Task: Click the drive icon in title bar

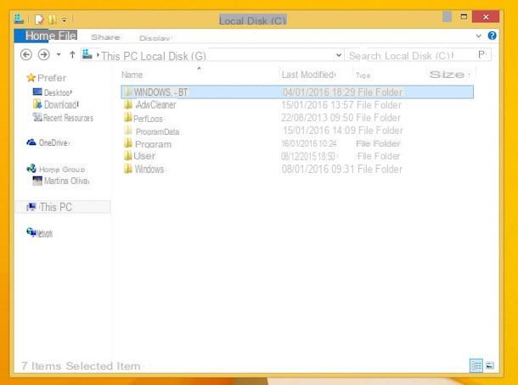Action: click(19, 19)
